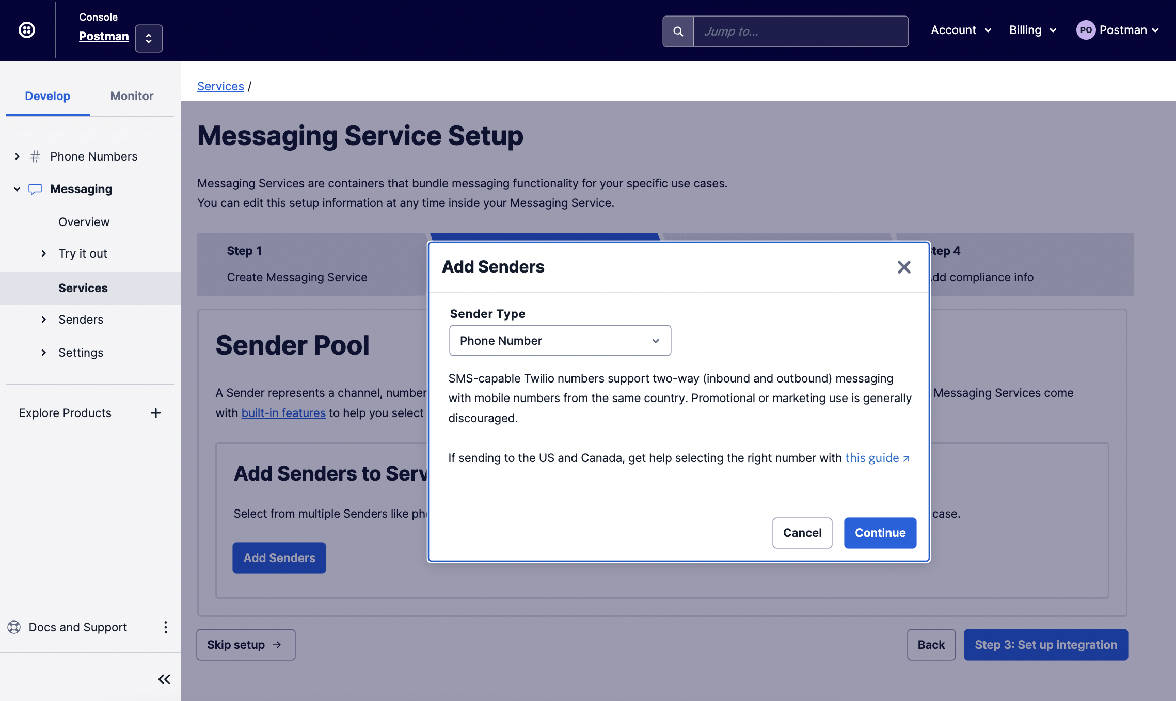Collapse the sidebar with double chevron

[x=164, y=679]
